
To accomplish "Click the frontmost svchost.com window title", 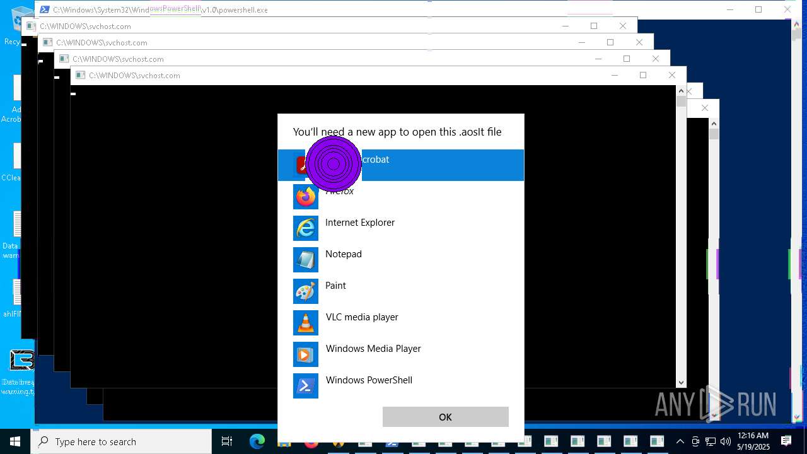I will tap(134, 75).
